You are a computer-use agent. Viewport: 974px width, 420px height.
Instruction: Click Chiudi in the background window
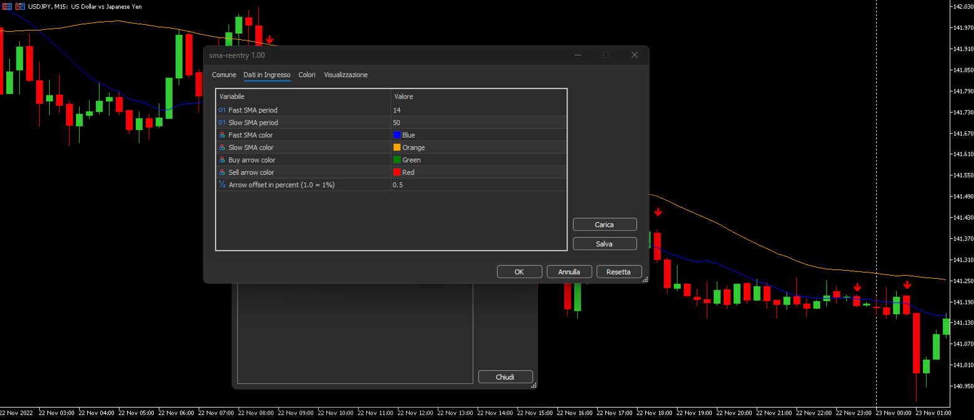pyautogui.click(x=505, y=377)
